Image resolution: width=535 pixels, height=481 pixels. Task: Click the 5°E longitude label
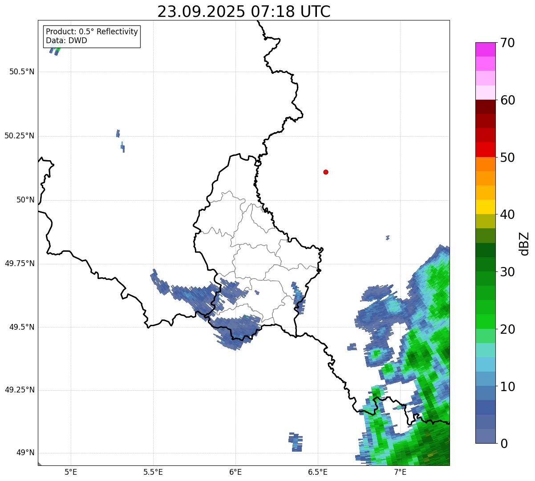click(71, 472)
